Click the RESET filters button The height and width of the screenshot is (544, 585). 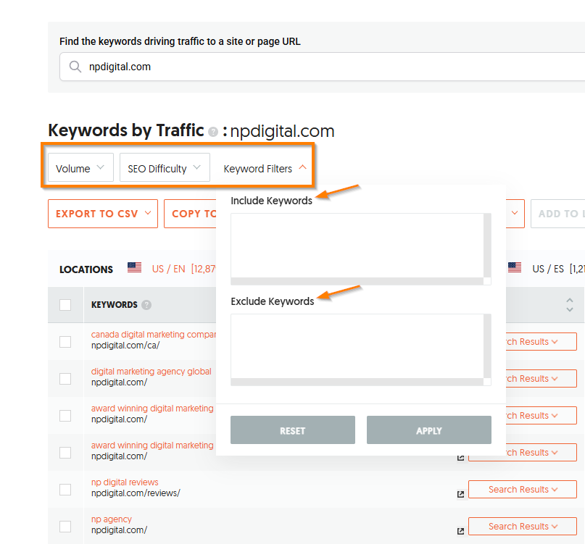[x=293, y=430]
